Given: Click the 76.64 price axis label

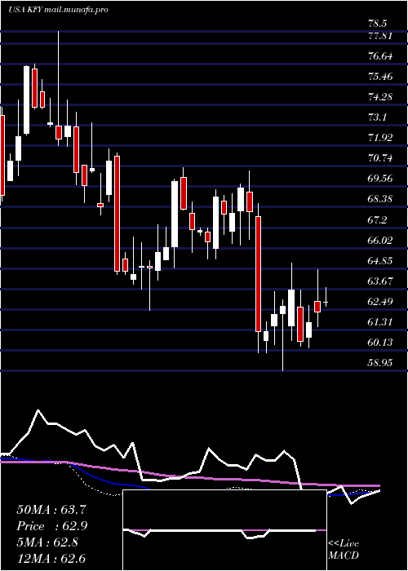Looking at the screenshot, I should pos(381,56).
